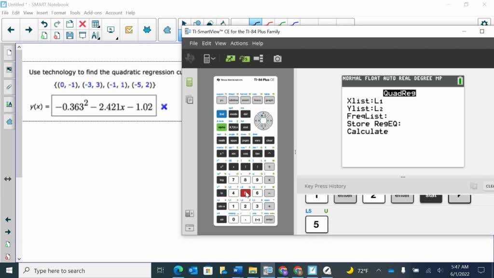Open Actions menu in TI-SmartView

239,43
